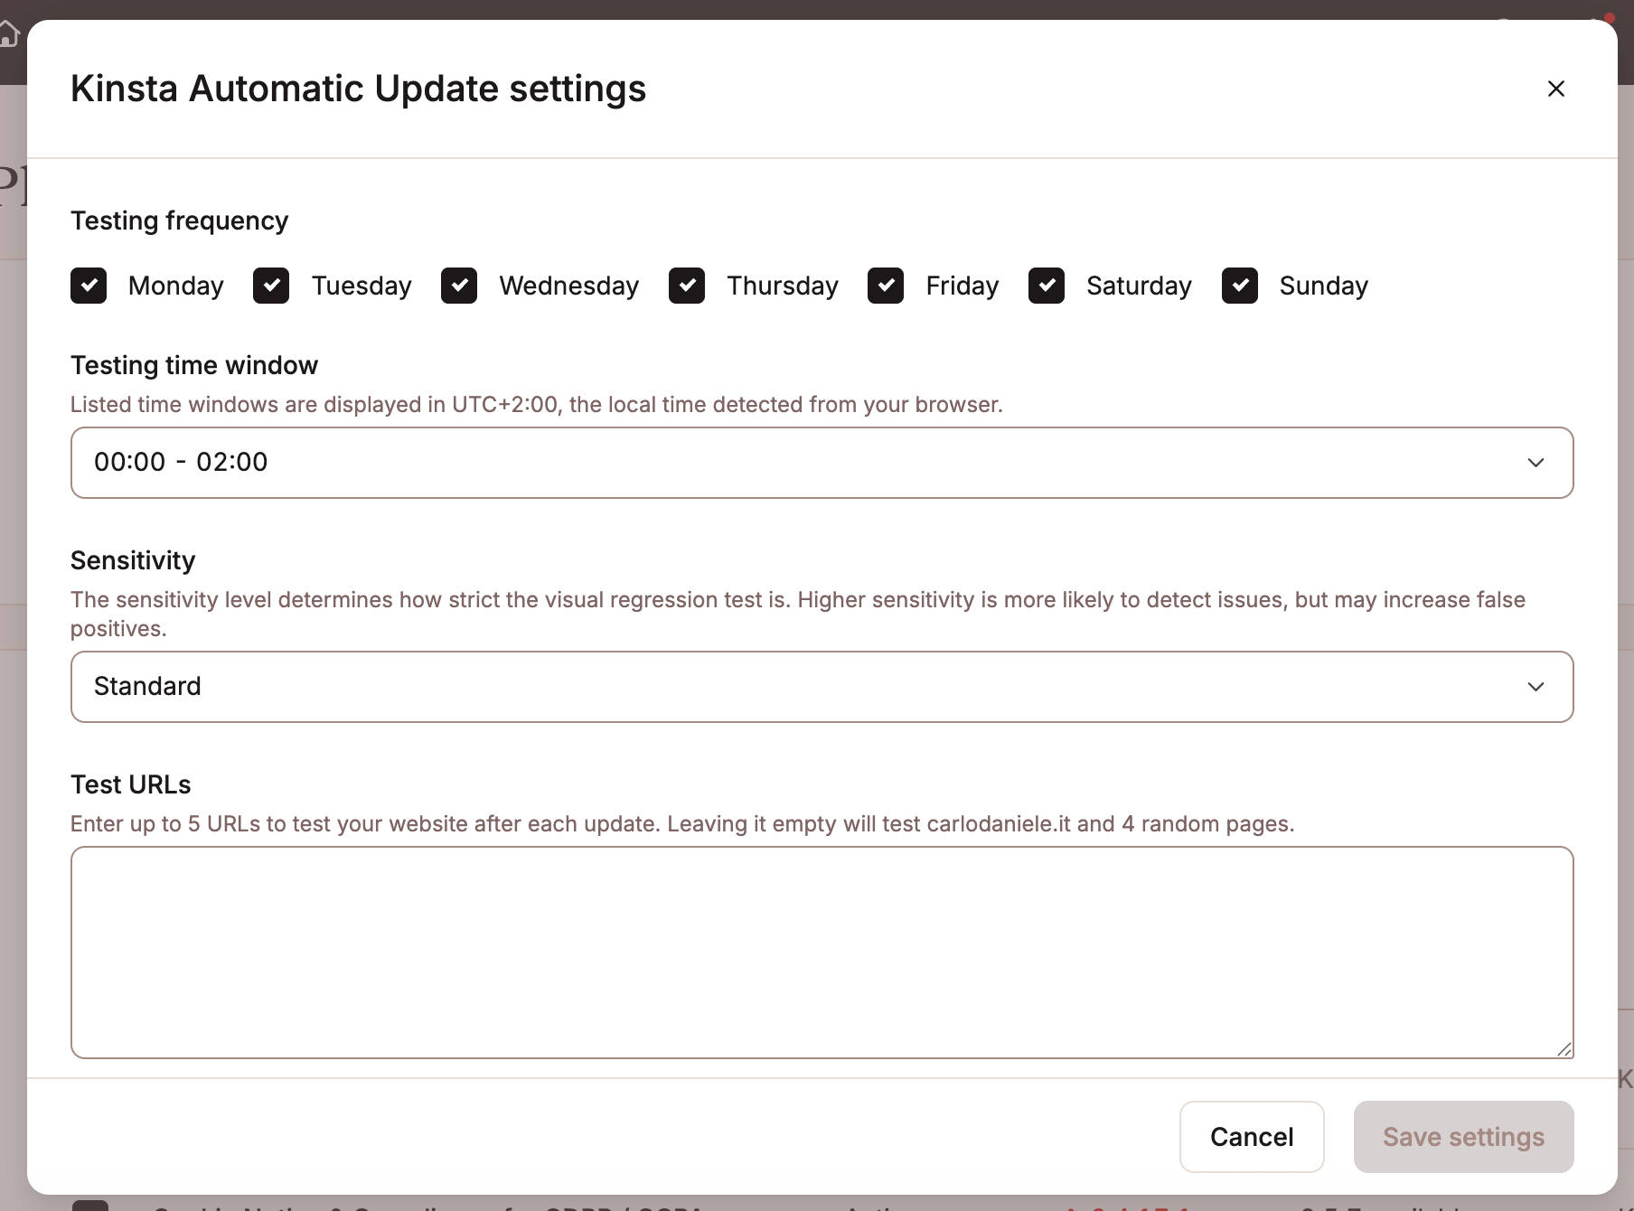Image resolution: width=1634 pixels, height=1211 pixels.
Task: Click the chevron icon on the Standard selector
Action: 1536,686
